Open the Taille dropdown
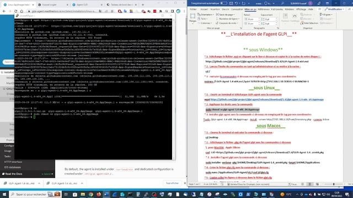Screen dimensions: 353x198 pyautogui.click(x=203, y=19)
